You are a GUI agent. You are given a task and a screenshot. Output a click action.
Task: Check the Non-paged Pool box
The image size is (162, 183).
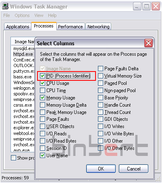[100, 90]
